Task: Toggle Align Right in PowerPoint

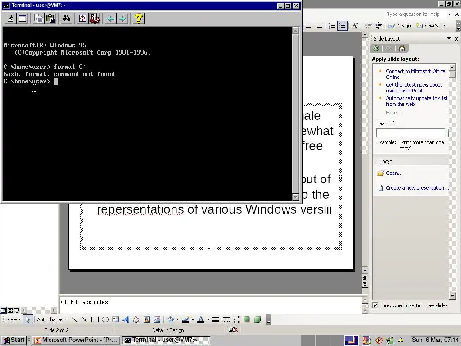Action: [319, 26]
